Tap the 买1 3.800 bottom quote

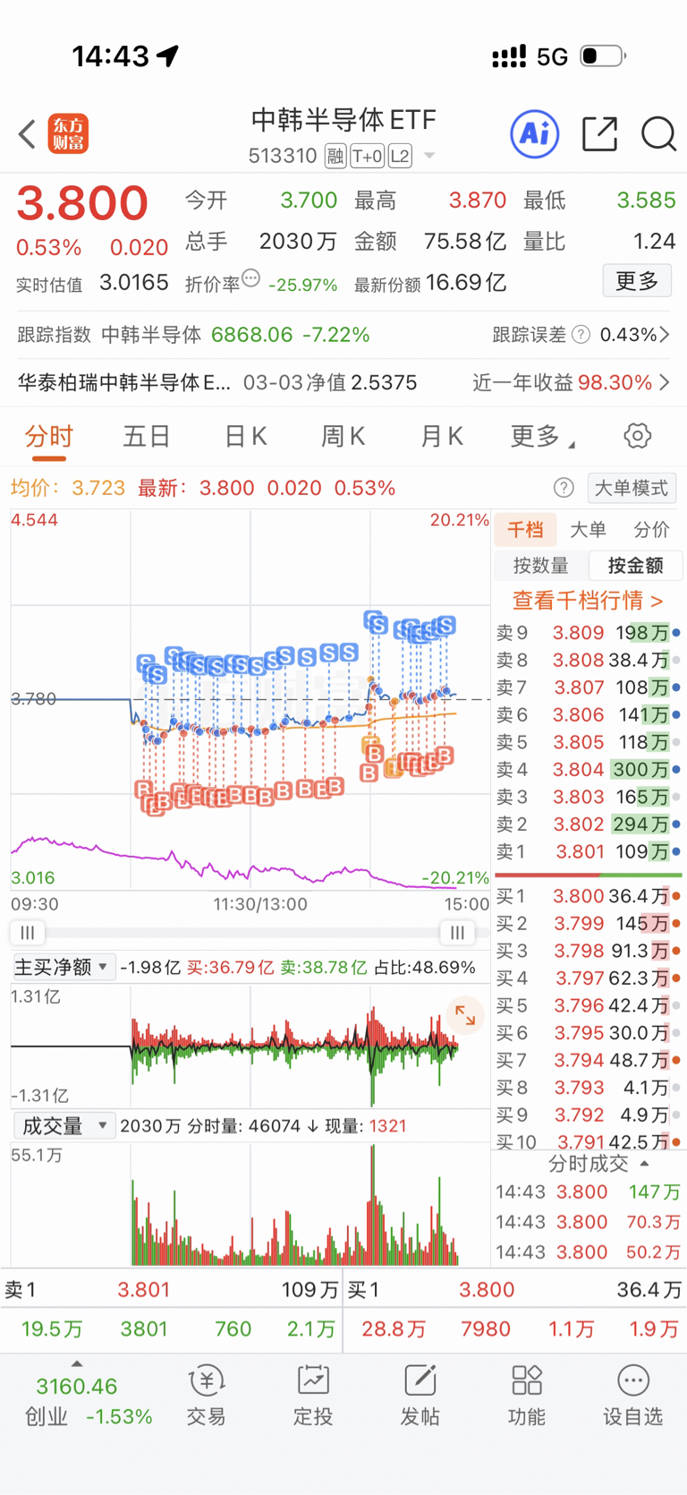point(515,1289)
